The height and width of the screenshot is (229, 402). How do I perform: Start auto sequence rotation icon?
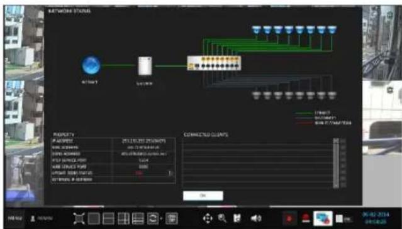tap(153, 219)
